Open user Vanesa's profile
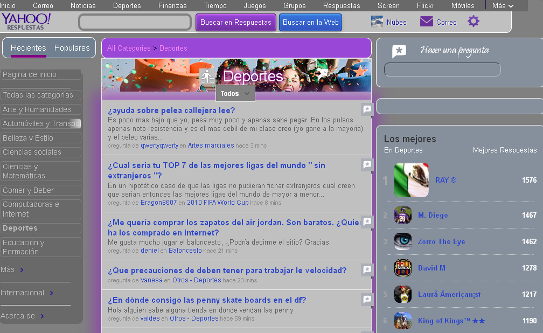This screenshot has width=543, height=333. (151, 280)
